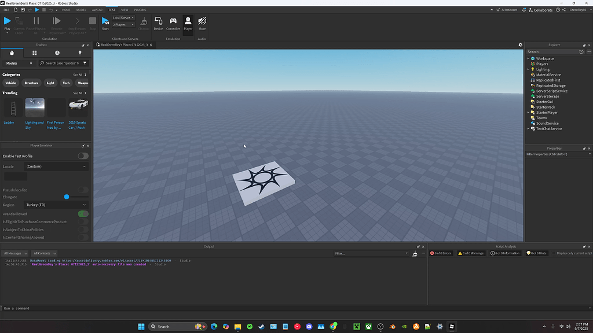Open the Region Turkey (TR) dropdown

point(56,205)
